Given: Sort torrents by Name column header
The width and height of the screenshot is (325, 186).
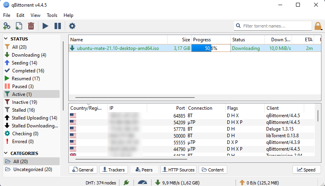Looking at the screenshot, I should point(118,40).
